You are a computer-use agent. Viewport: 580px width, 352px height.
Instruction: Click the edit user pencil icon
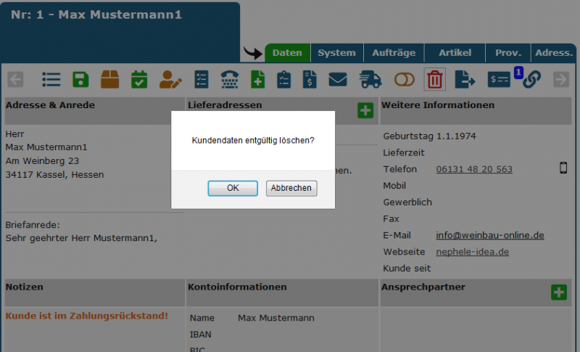(x=170, y=79)
